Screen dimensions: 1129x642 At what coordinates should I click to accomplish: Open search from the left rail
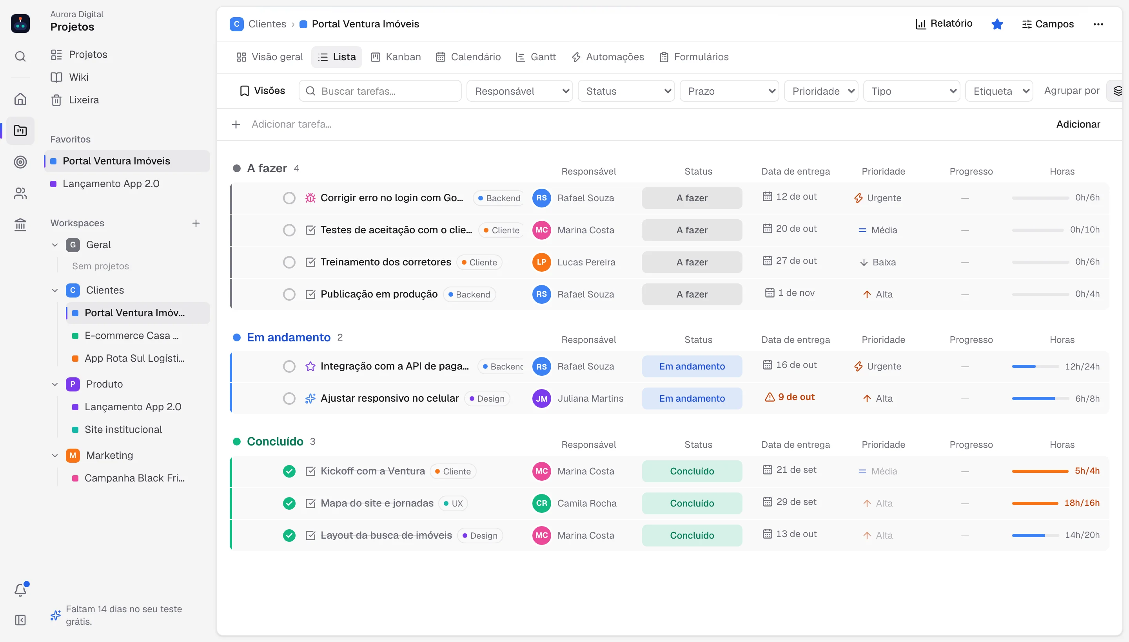pyautogui.click(x=20, y=56)
